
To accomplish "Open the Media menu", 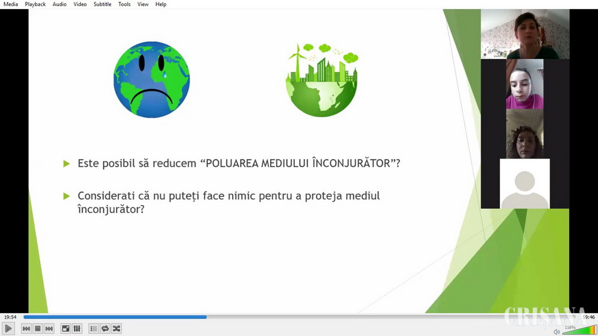I will point(11,4).
